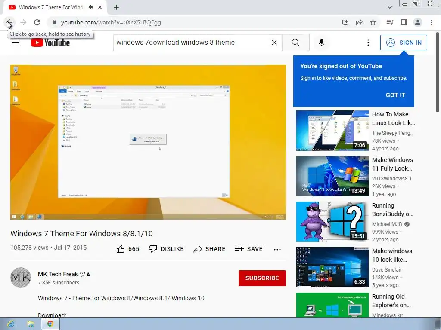Click 'The Sleepy Peng...' channel name
441x330 pixels.
click(393, 133)
